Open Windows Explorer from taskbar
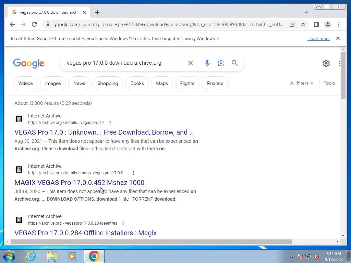This screenshot has height=263, width=351. pyautogui.click(x=52, y=256)
